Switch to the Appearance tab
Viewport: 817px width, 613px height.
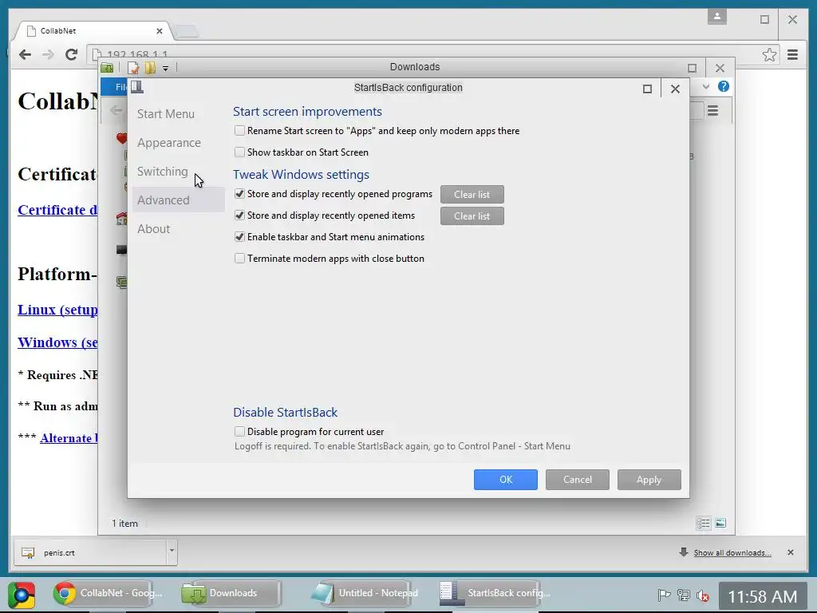pyautogui.click(x=169, y=143)
